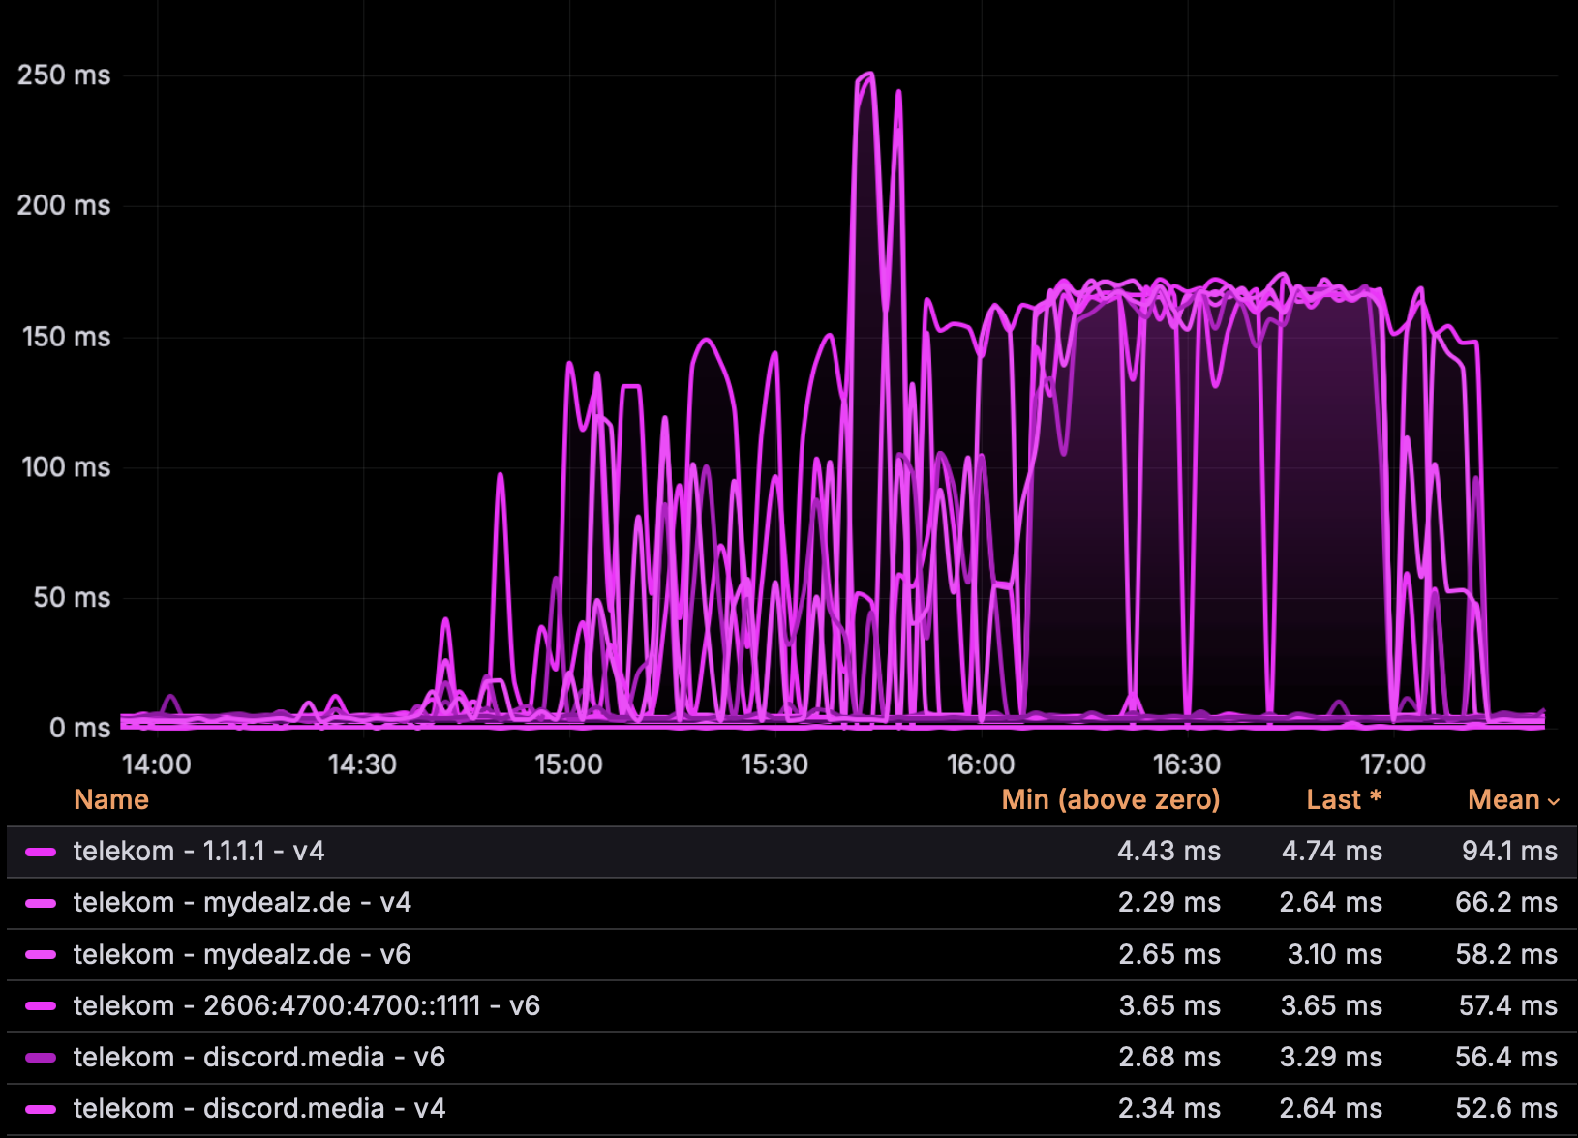Click the telekom mydealz.de v4 color swatch
This screenshot has height=1138, width=1578.
pos(41,903)
